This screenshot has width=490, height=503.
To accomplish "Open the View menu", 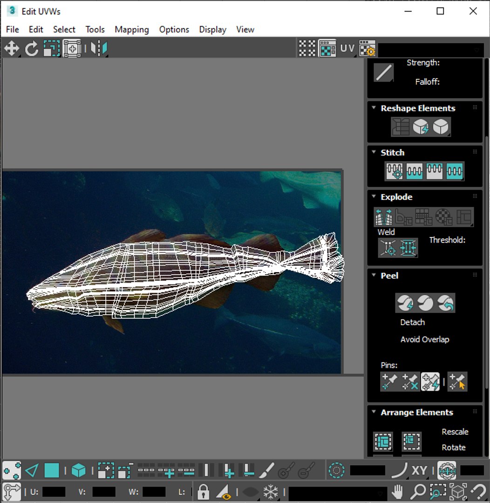I will [245, 29].
